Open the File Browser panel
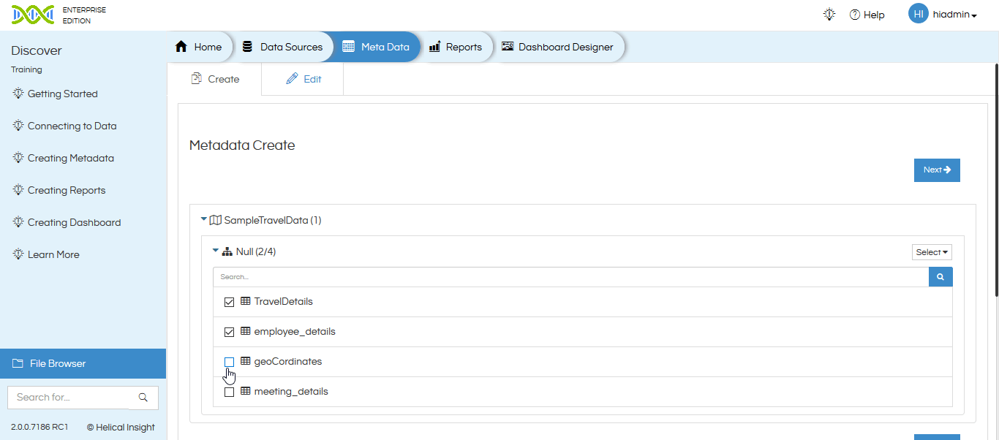999x440 pixels. coord(83,363)
